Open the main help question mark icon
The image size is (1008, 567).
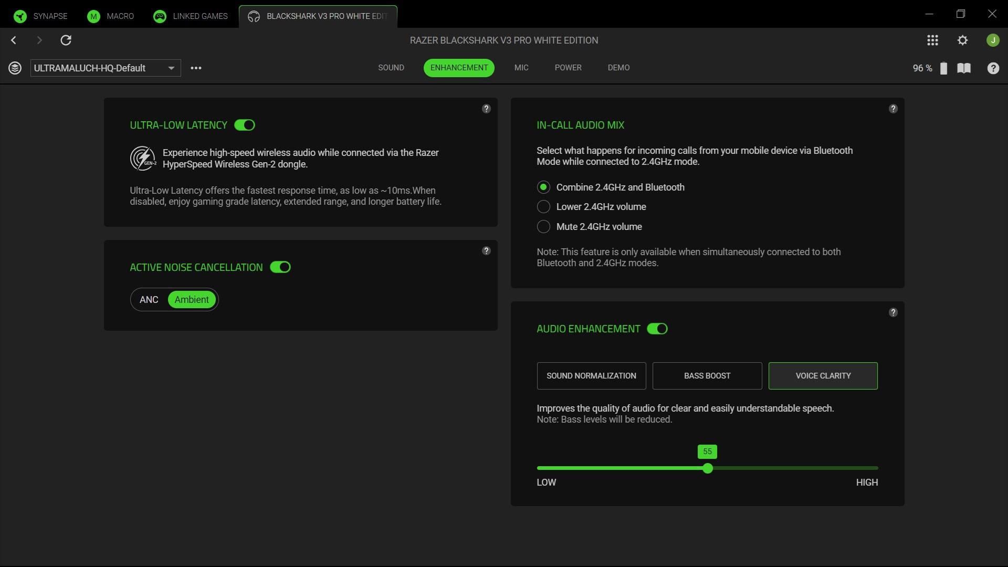(x=993, y=68)
